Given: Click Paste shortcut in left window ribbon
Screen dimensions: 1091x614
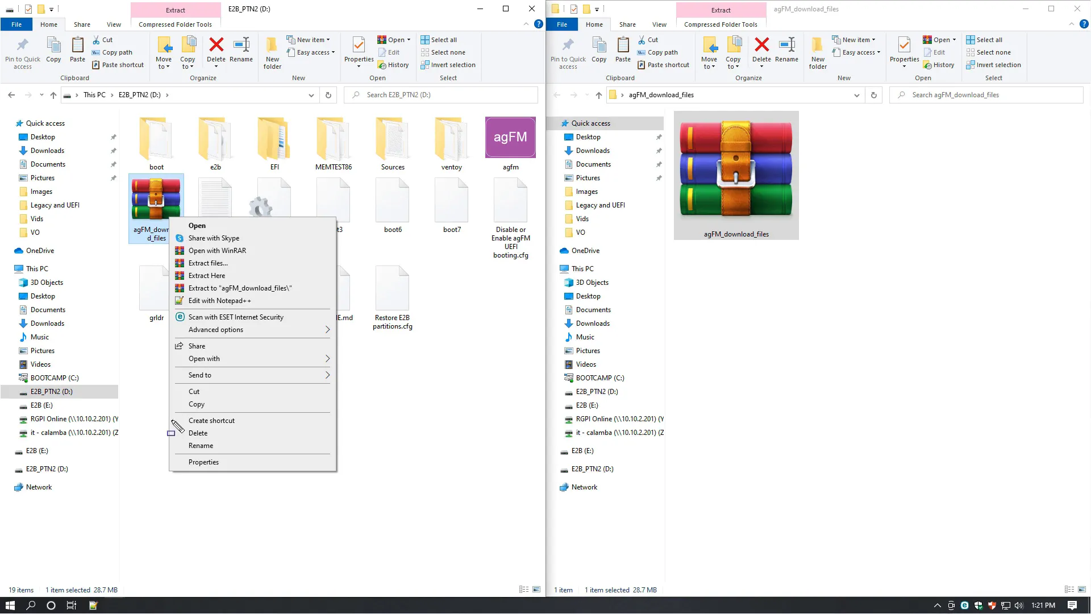Looking at the screenshot, I should click(x=118, y=65).
